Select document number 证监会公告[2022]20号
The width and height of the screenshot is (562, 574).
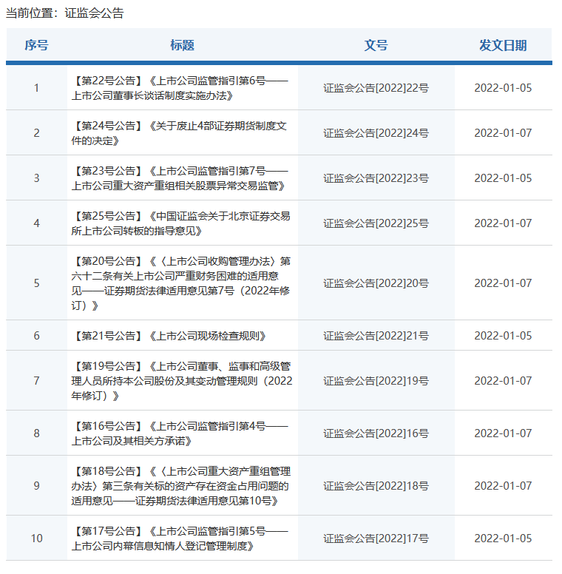point(376,283)
